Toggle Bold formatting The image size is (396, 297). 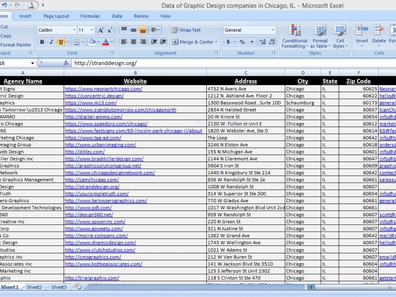pos(42,42)
